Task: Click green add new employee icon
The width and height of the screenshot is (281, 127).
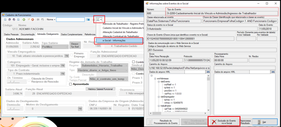Action: click(24, 20)
